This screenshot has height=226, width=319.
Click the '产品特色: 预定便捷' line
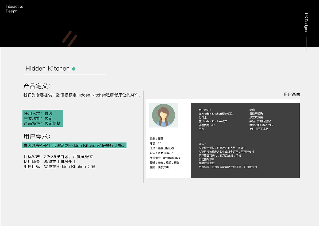tap(42, 124)
